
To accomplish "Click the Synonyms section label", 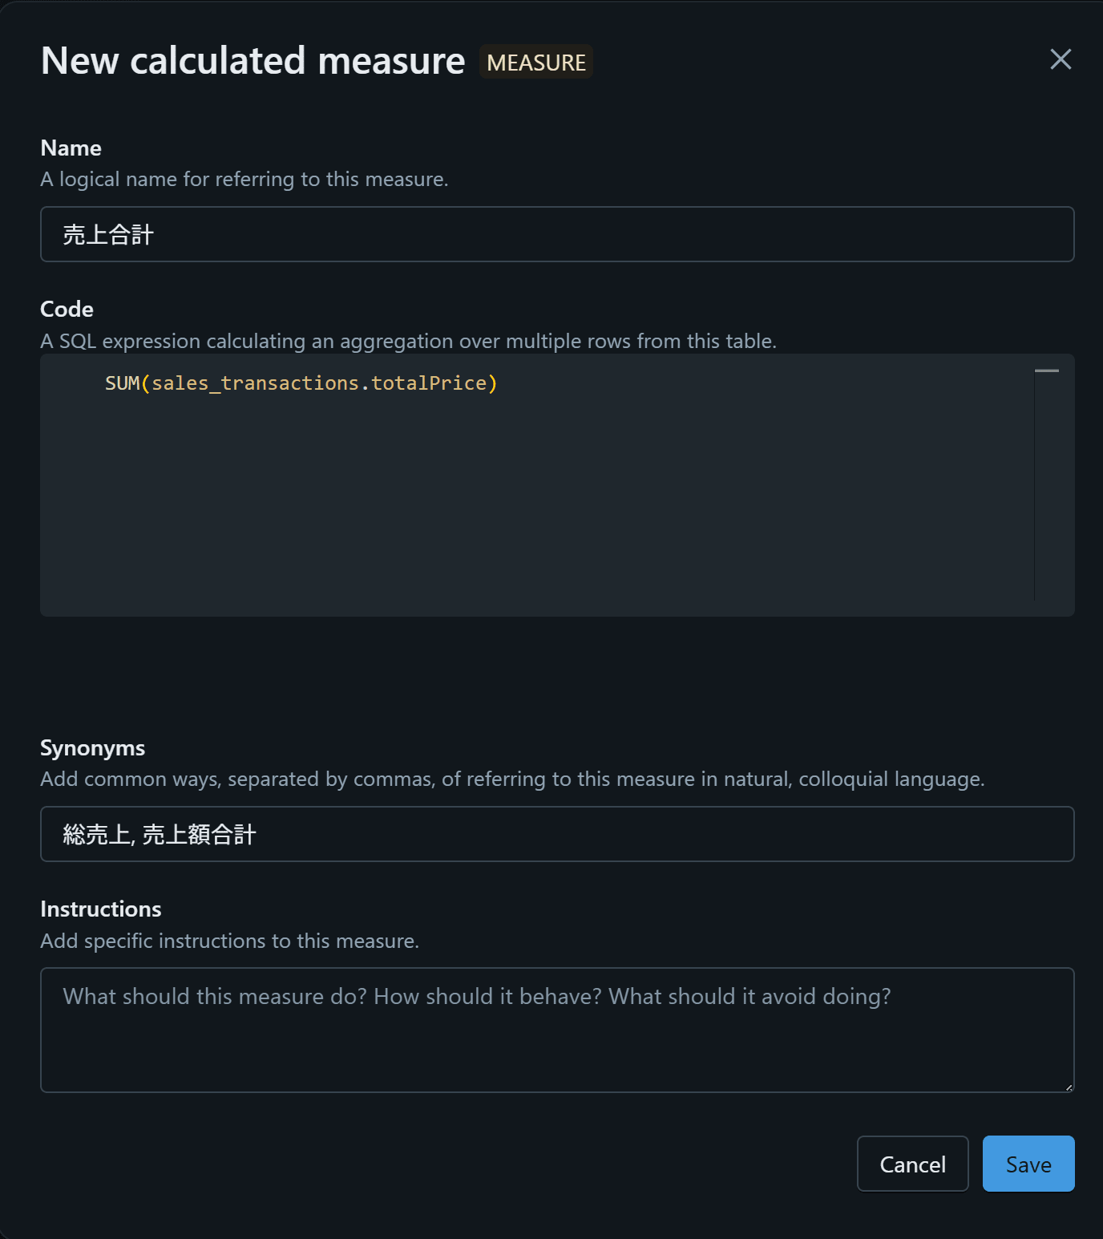I will (92, 748).
